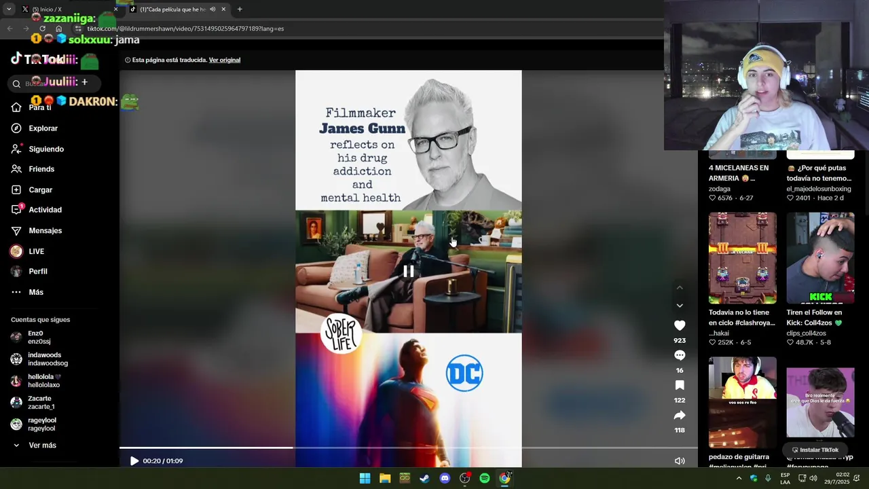Mute the TikTok video volume icon

(680, 461)
